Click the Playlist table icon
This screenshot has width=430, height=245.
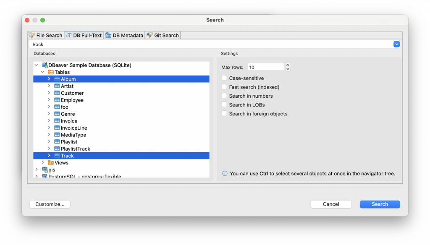(57, 142)
